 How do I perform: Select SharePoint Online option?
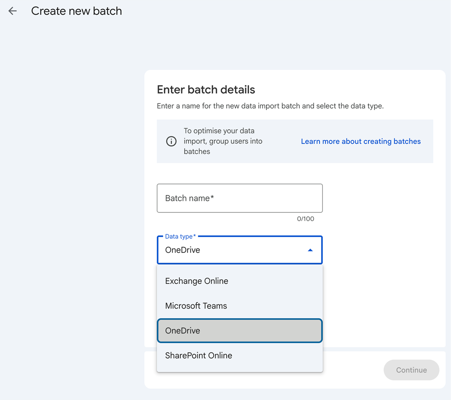pyautogui.click(x=240, y=355)
